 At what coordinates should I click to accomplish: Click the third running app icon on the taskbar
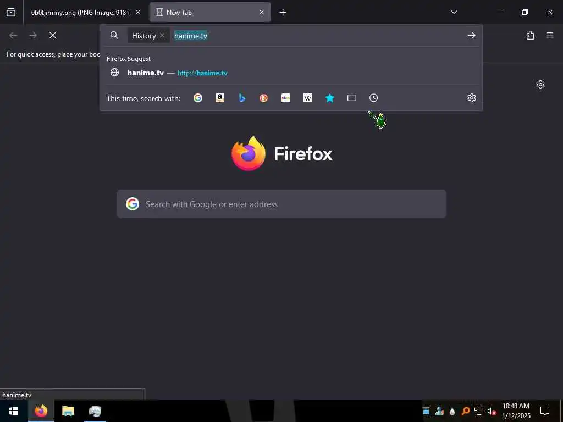click(x=95, y=411)
